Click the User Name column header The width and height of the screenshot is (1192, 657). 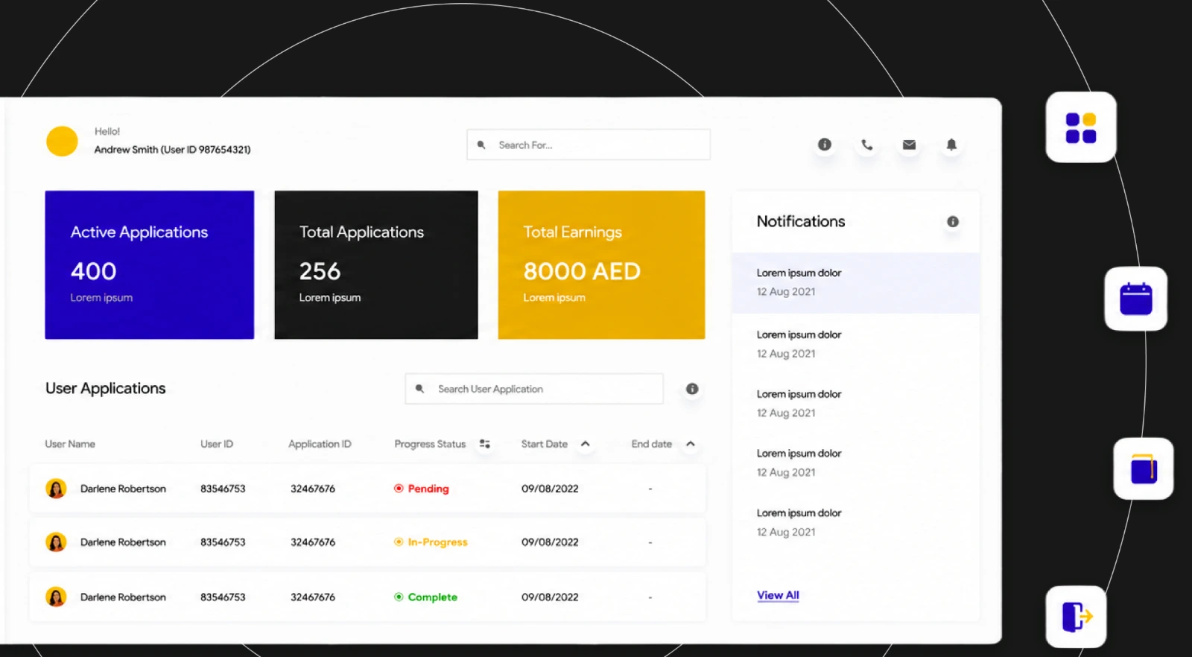70,444
